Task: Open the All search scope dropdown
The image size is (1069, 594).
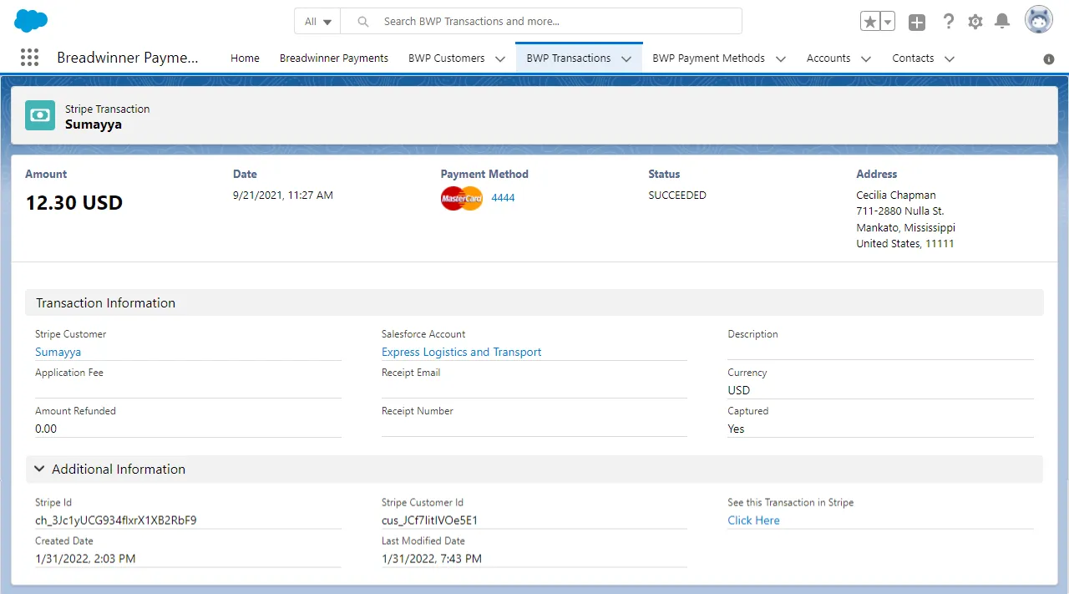Action: tap(317, 21)
